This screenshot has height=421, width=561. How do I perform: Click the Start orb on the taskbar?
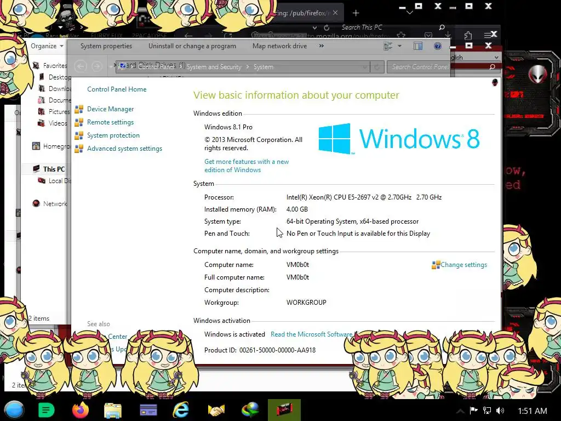pyautogui.click(x=14, y=410)
